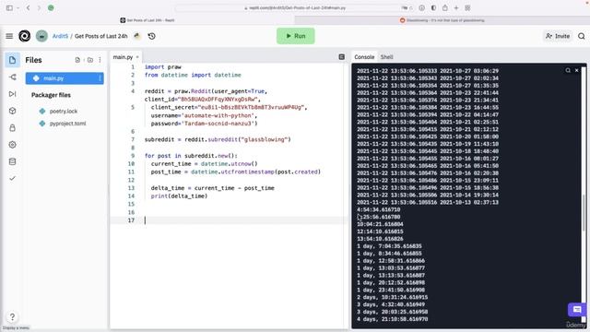Image resolution: width=590 pixels, height=332 pixels.
Task: Select main.py in the file tree
Action: 65,78
